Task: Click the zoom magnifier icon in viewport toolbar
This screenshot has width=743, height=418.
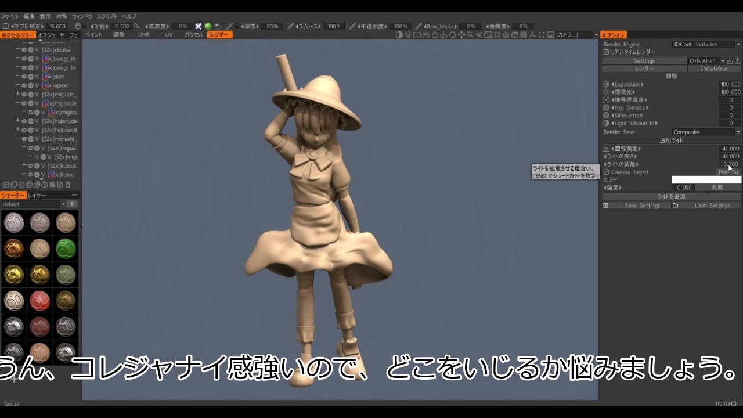Action: 470,35
